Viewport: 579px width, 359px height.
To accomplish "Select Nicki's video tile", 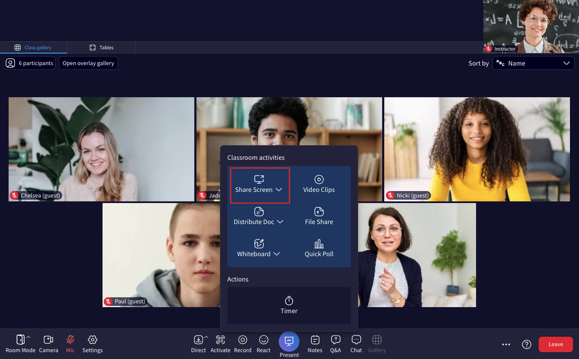I will tap(477, 149).
